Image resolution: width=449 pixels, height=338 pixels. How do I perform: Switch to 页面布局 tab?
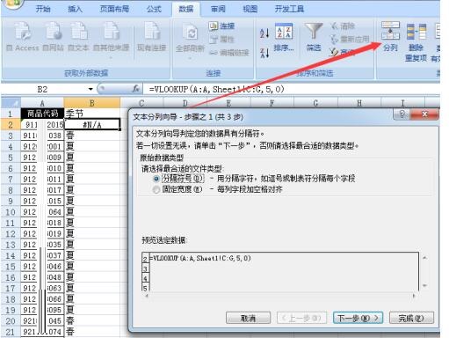[x=114, y=9]
